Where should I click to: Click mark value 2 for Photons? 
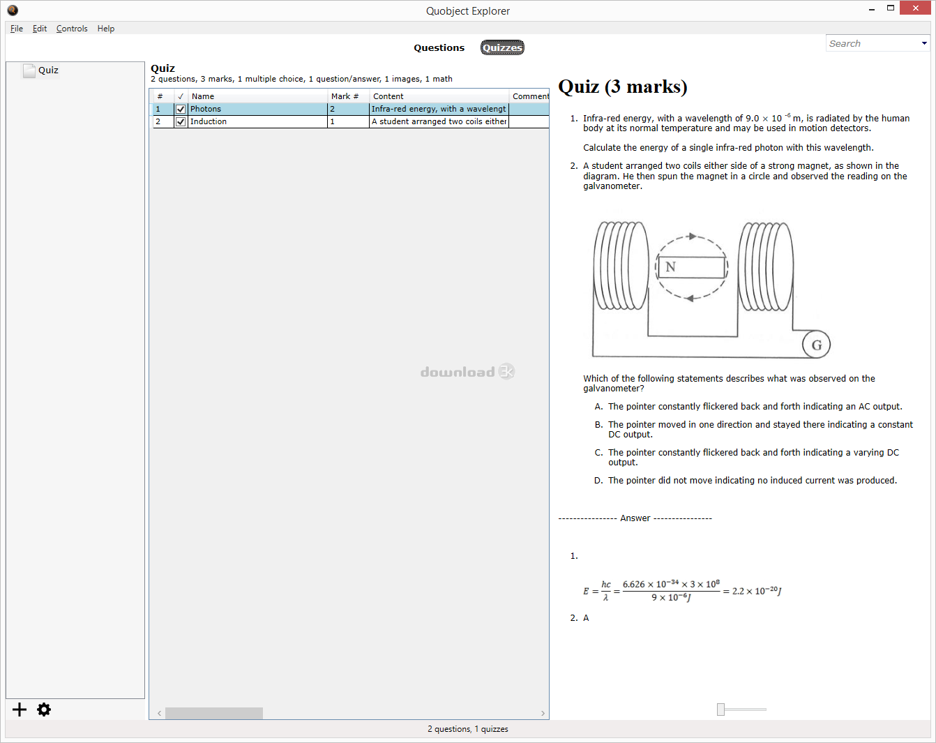[348, 109]
